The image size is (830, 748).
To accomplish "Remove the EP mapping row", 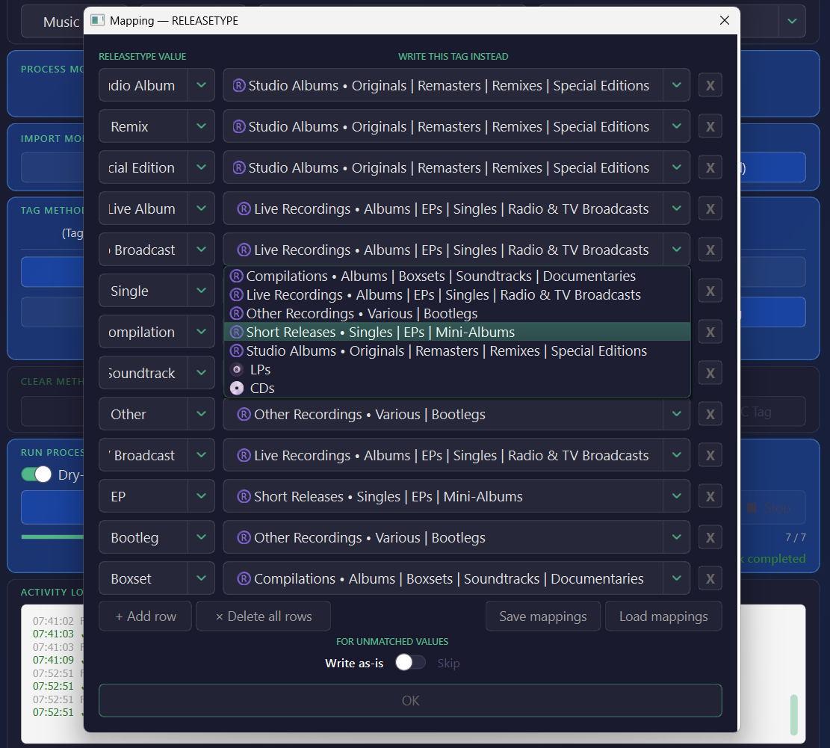I will coord(710,496).
